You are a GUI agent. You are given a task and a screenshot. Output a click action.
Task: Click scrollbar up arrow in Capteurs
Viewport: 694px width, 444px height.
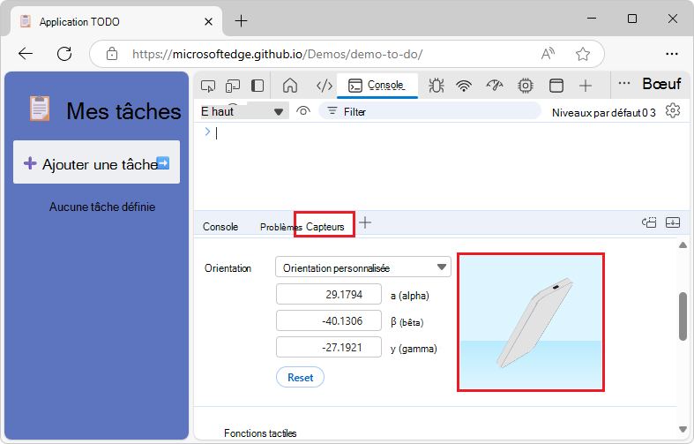(683, 245)
